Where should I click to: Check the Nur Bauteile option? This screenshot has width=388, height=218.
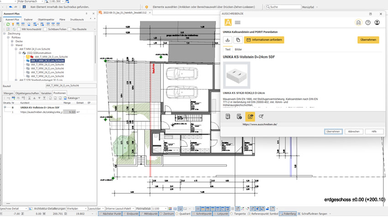pos(69,29)
